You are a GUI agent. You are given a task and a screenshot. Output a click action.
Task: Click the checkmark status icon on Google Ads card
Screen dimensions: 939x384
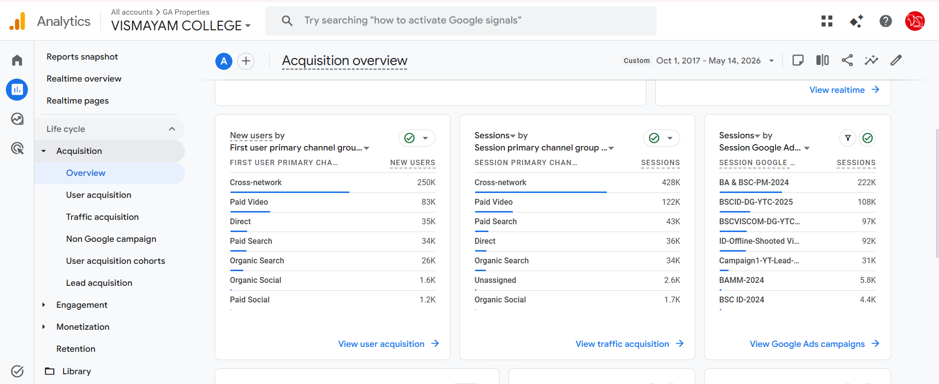pos(868,138)
